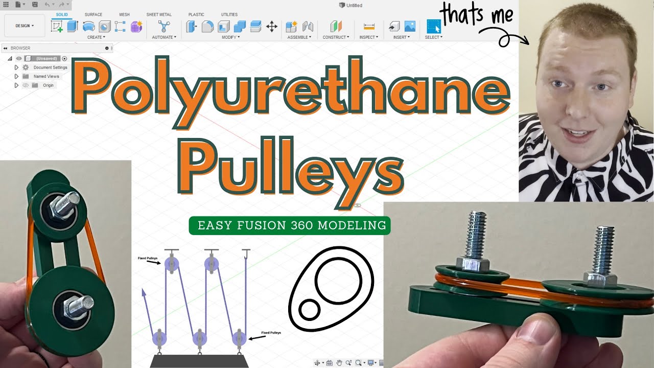
Task: Select the Create Sketch tool
Action: pyautogui.click(x=57, y=27)
